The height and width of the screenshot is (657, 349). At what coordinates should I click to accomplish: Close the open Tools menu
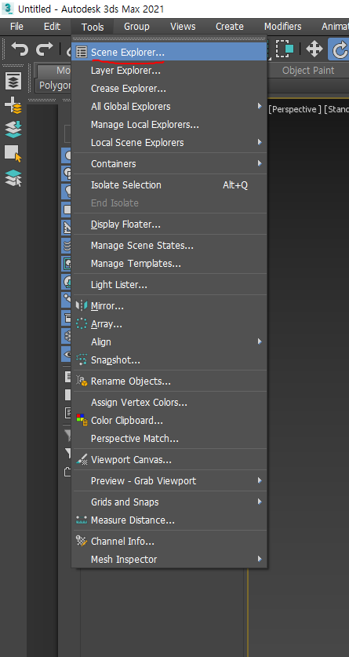point(93,27)
